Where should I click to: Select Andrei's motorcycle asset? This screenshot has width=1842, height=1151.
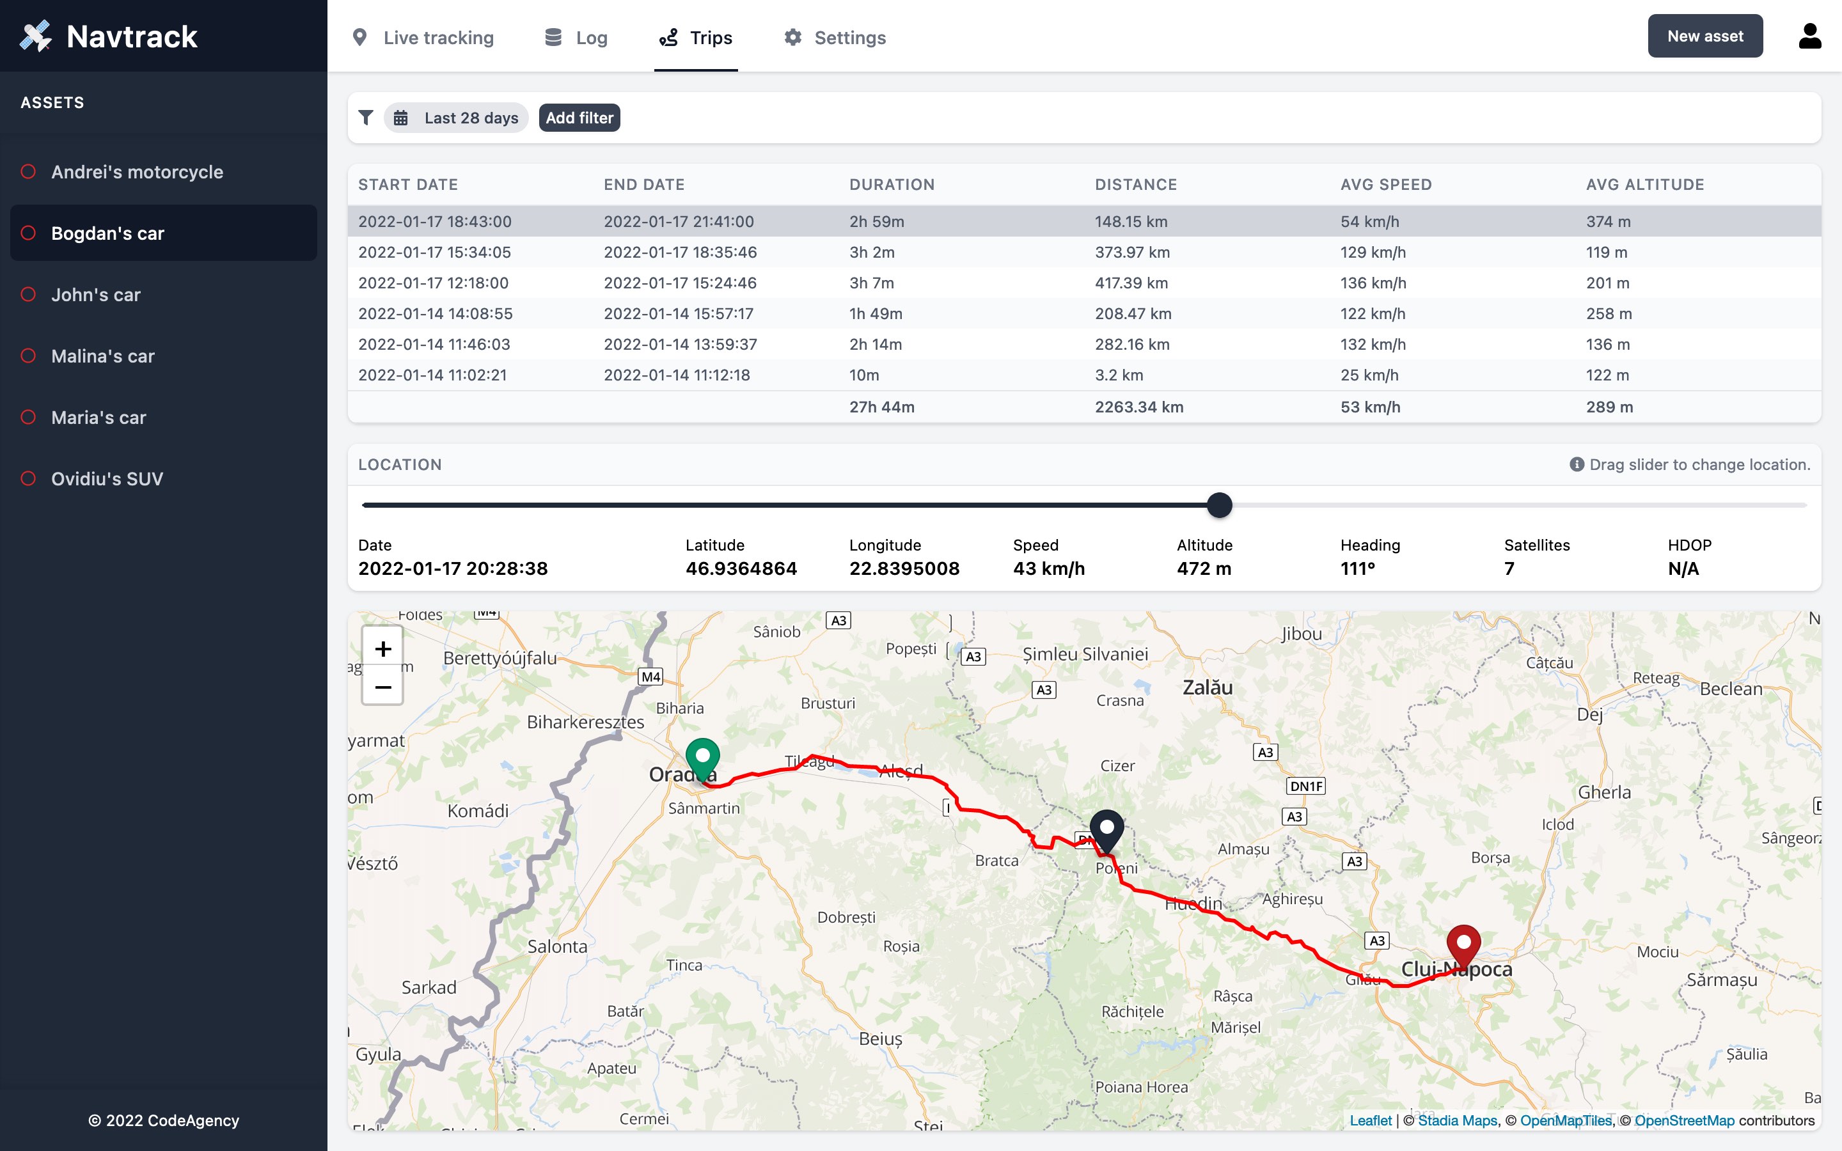pos(137,172)
